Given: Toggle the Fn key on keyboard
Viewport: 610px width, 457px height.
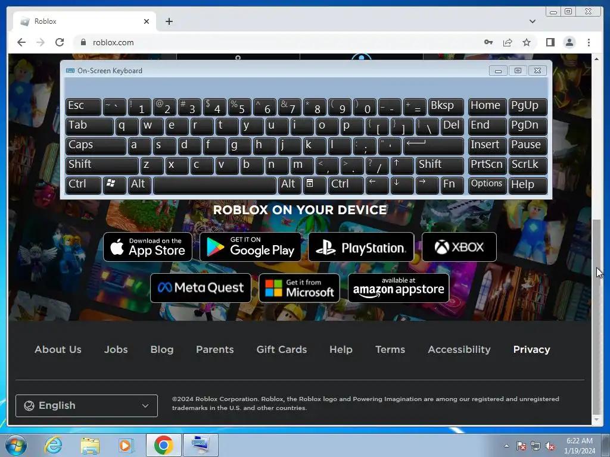Looking at the screenshot, I should pos(453,185).
